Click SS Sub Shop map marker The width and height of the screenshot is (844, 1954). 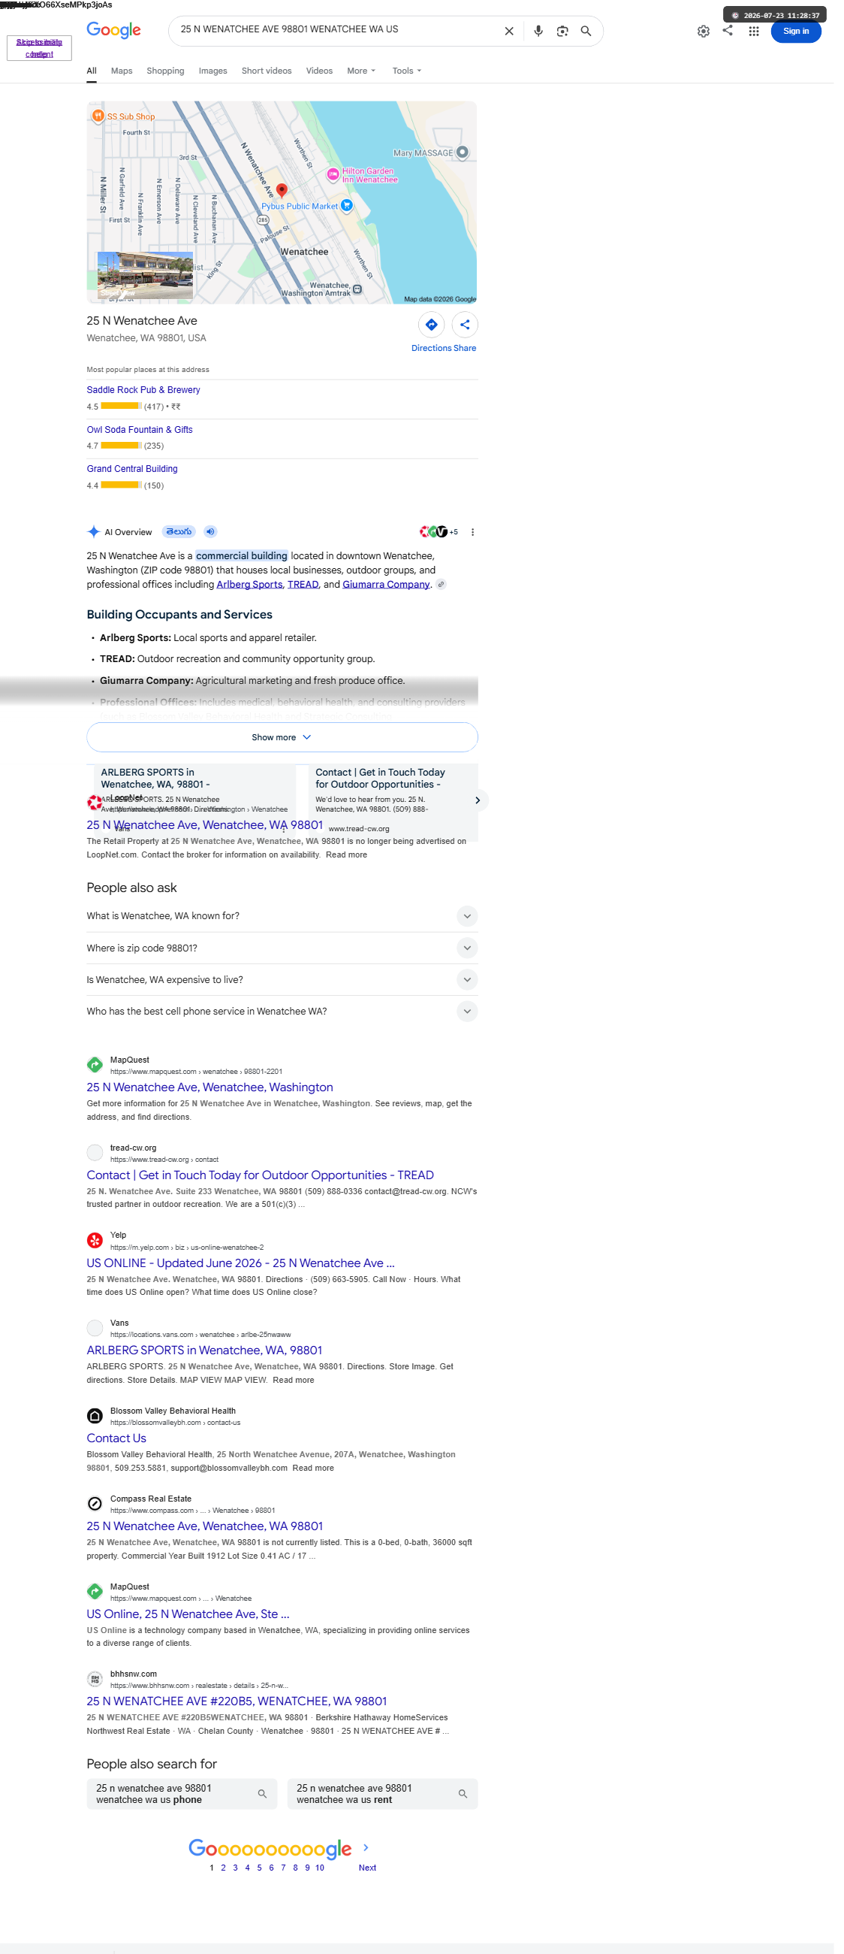[x=99, y=116]
